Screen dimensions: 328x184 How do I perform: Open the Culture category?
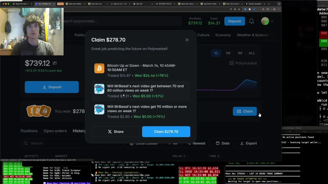coord(203,35)
